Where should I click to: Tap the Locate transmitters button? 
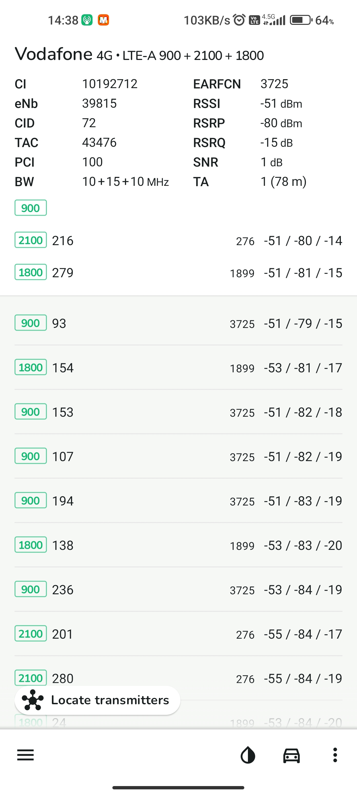click(98, 700)
